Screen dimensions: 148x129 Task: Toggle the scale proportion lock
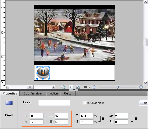(103, 118)
